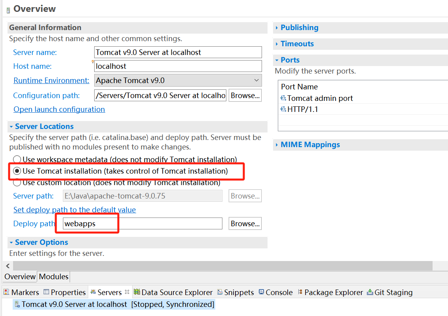
Task: Select the HTTP/1.1 port row
Action: coord(363,109)
